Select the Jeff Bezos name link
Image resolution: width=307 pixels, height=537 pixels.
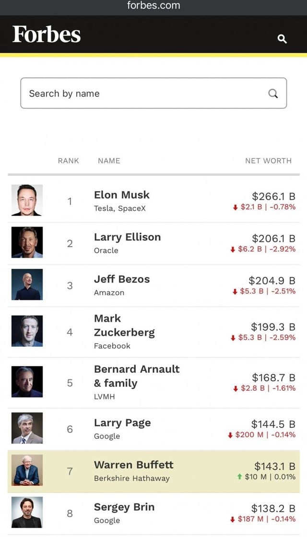pyautogui.click(x=122, y=279)
